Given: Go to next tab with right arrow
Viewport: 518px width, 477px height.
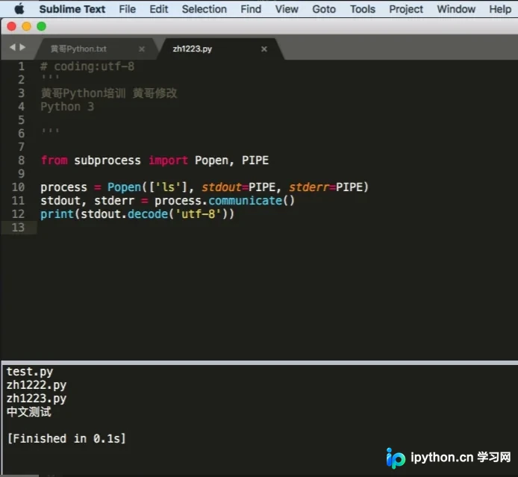Looking at the screenshot, I should point(22,47).
